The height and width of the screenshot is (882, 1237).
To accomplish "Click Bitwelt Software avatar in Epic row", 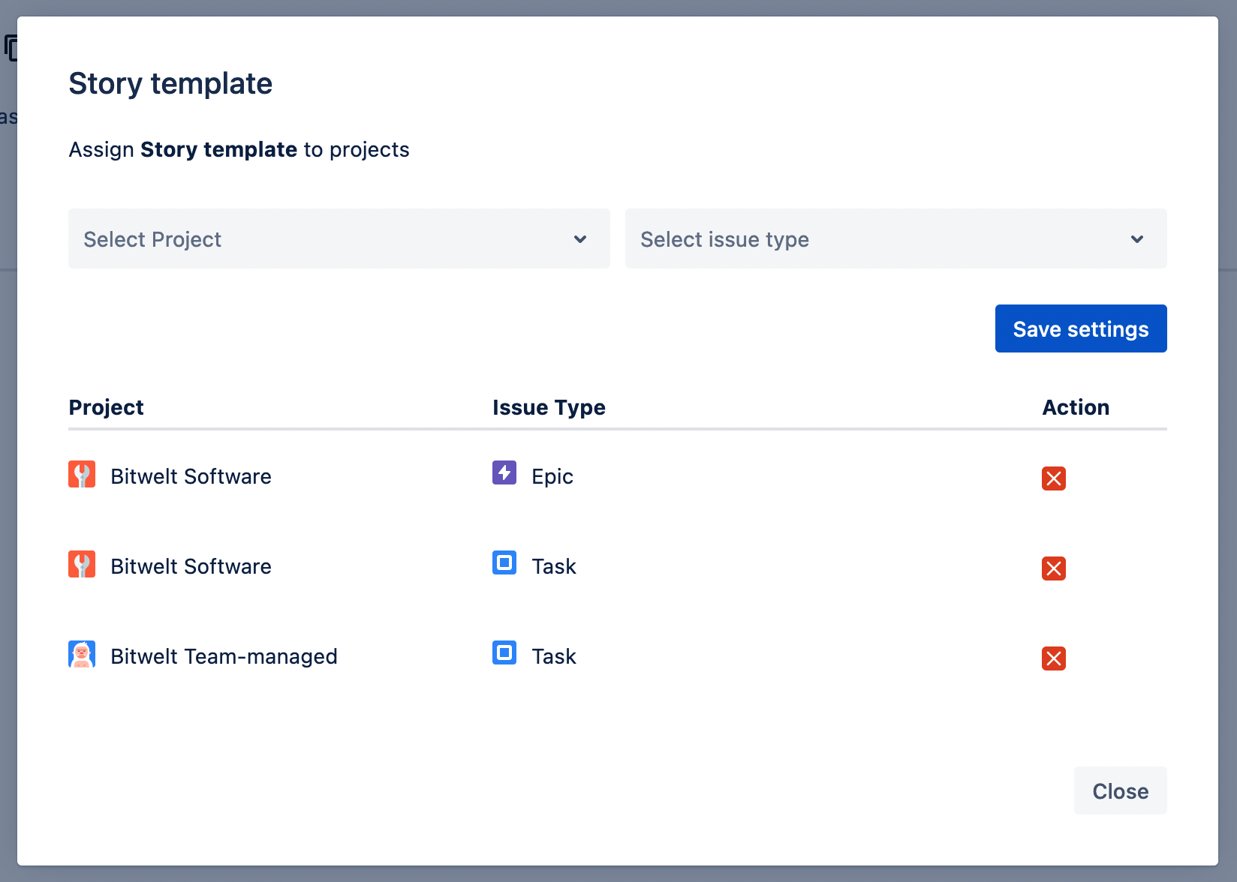I will (82, 474).
